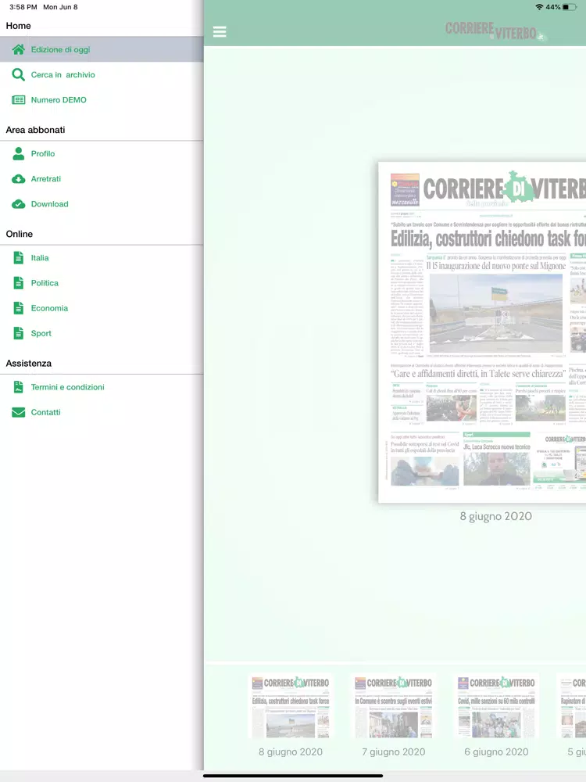Click the 'Area abbonati' section heading
The width and height of the screenshot is (586, 782).
coord(35,130)
